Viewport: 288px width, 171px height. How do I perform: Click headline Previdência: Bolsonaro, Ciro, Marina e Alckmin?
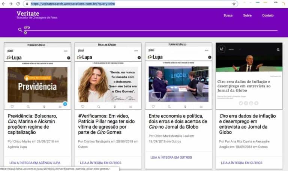click(33, 124)
